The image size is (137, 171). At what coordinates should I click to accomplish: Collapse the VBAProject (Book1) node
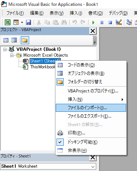[x=5, y=50]
